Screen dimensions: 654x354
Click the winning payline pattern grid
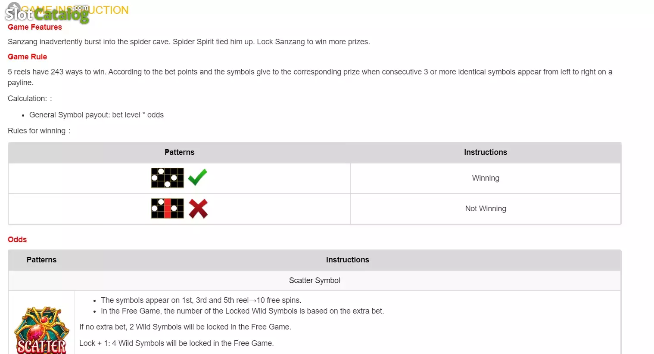pos(168,178)
